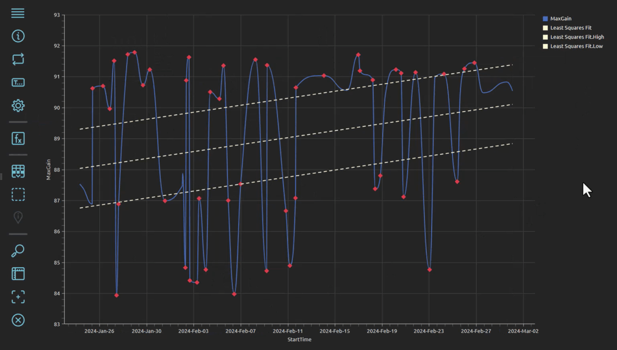Activate the rectangular selection tool

(x=18, y=194)
